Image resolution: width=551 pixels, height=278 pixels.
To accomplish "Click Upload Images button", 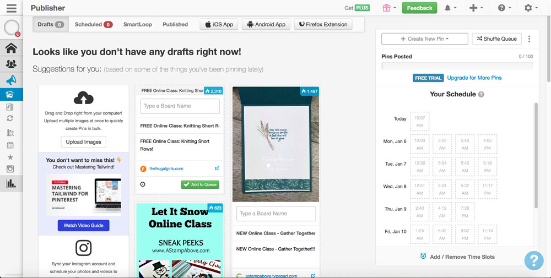I will [x=84, y=142].
